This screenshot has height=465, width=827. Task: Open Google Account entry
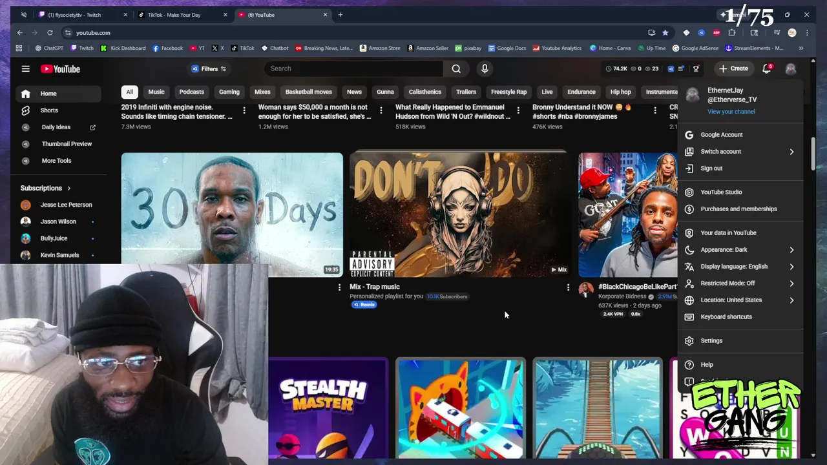tap(740, 135)
